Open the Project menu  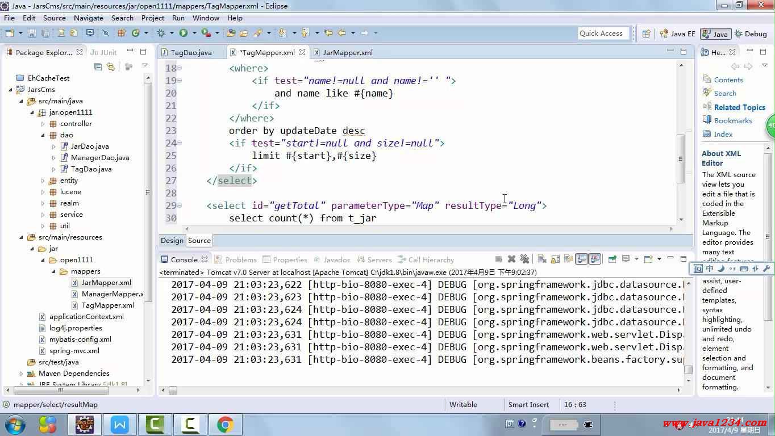pos(153,18)
